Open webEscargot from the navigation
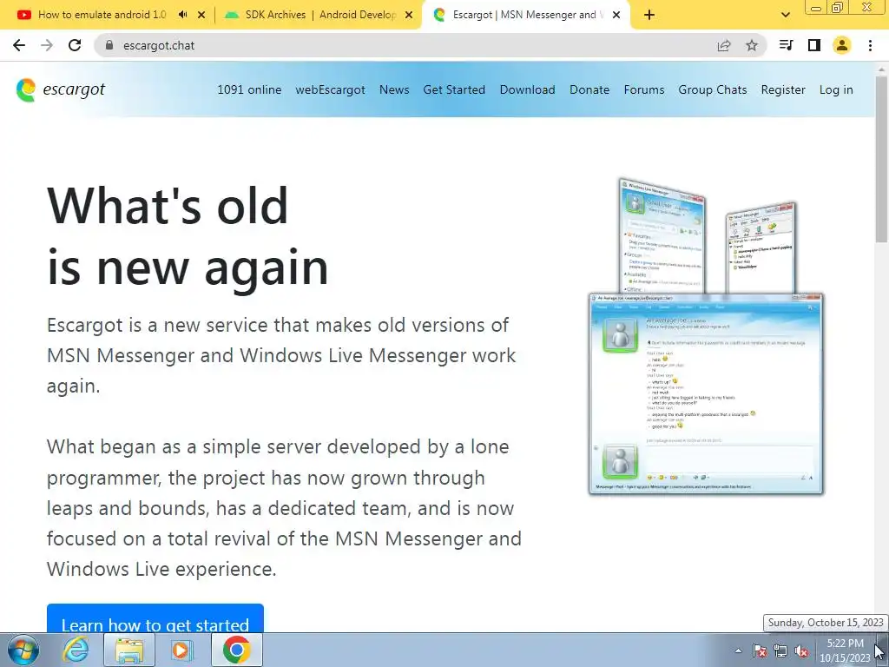This screenshot has height=667, width=889. click(x=331, y=89)
